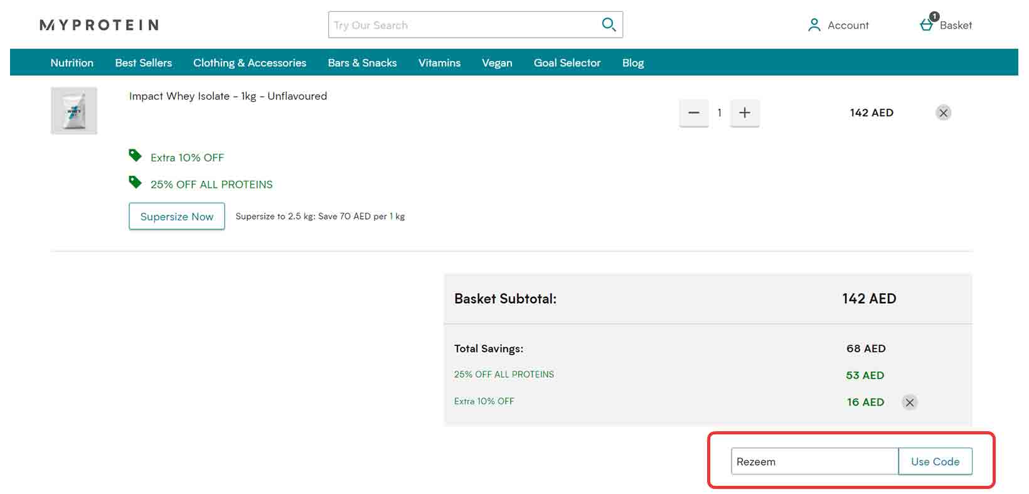This screenshot has height=494, width=1029.
Task: Remove the Extra 10% OFF discount
Action: [909, 402]
